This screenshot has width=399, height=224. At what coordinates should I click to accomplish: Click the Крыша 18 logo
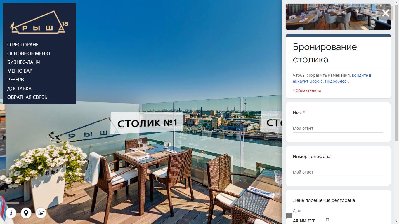[39, 22]
